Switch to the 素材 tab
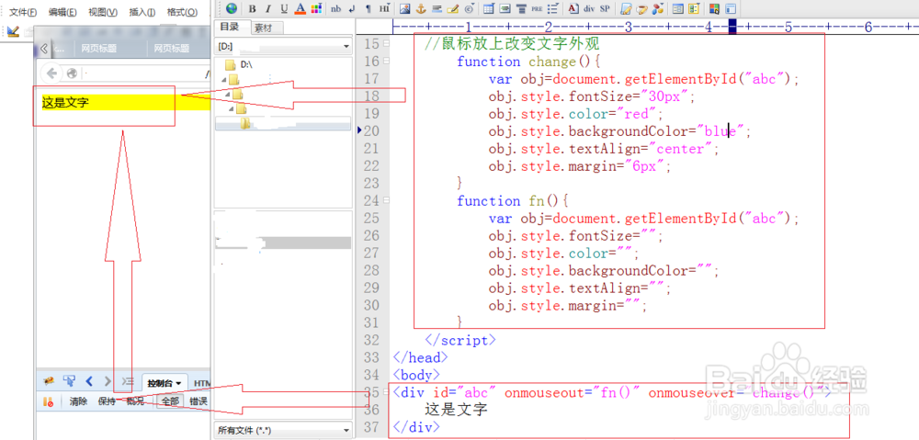 [267, 28]
